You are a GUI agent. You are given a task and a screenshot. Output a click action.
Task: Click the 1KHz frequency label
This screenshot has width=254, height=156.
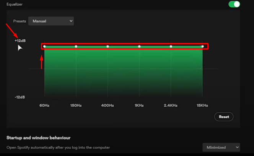coord(139,105)
